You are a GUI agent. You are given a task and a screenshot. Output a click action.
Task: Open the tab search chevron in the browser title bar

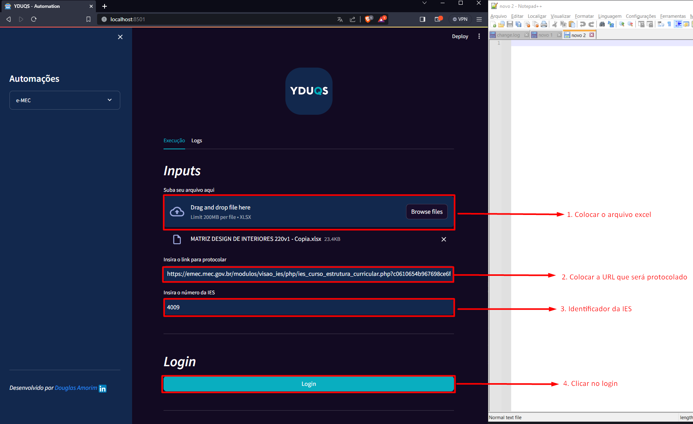[x=425, y=3]
